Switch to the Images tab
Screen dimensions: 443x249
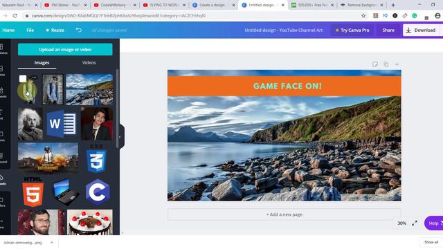42,63
